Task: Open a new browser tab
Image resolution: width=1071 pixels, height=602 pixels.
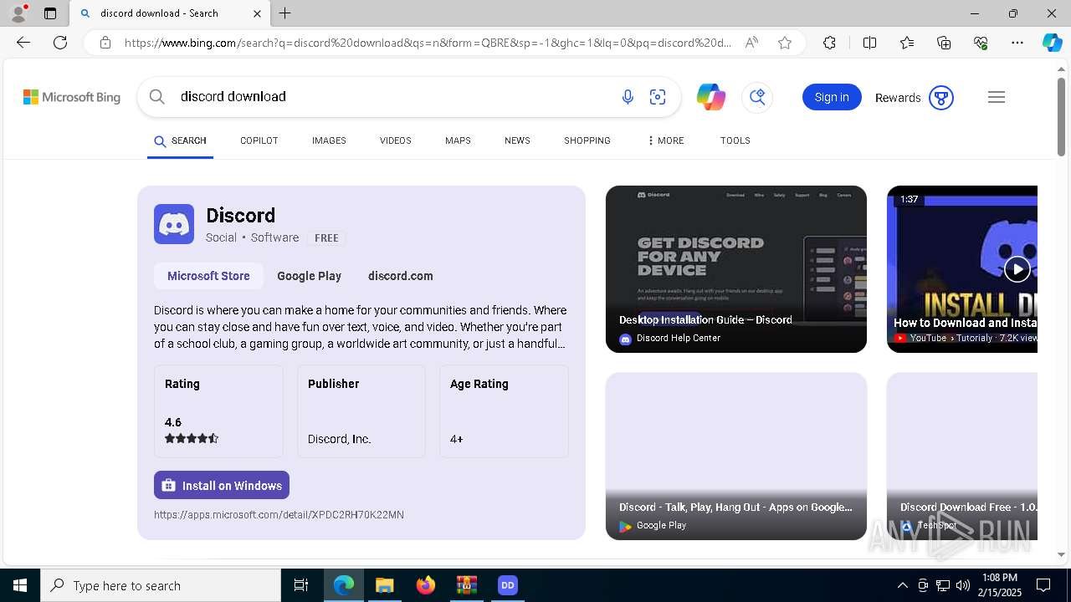Action: pyautogui.click(x=285, y=13)
